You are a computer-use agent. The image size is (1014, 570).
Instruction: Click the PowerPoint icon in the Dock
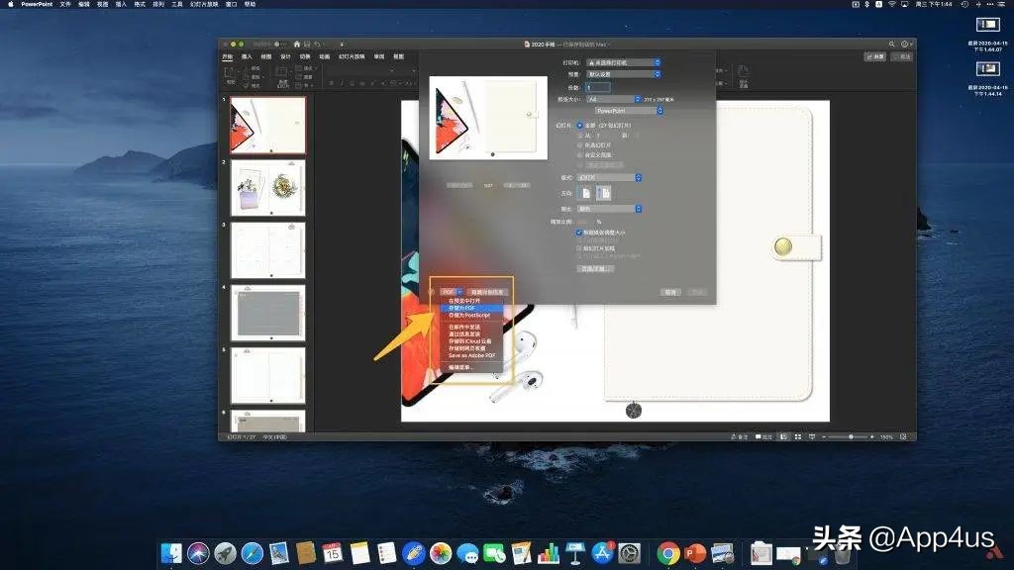(x=695, y=553)
